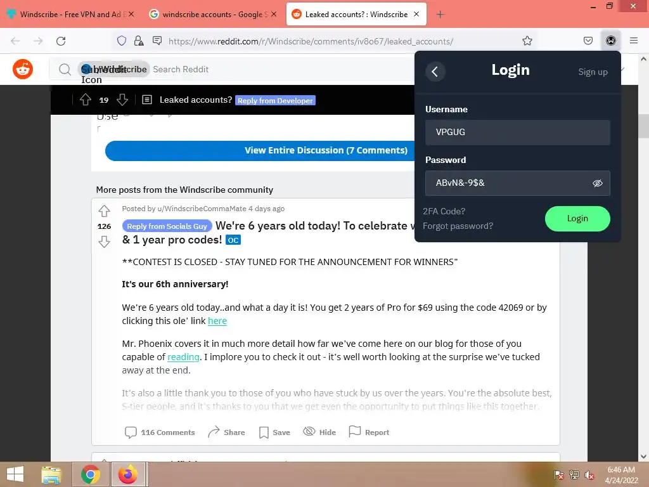Screen dimensions: 649x487
Task: Close the Windscribe - Free VPN tab
Action: (131, 14)
